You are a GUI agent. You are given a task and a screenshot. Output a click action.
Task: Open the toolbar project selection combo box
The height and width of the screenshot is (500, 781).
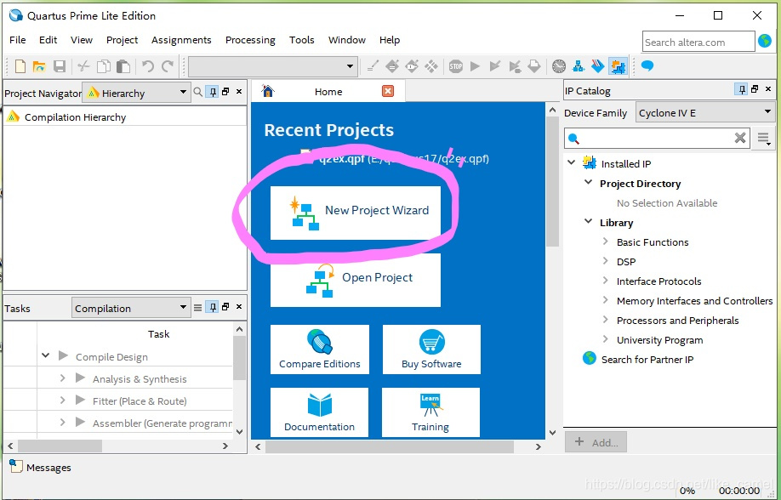(273, 66)
